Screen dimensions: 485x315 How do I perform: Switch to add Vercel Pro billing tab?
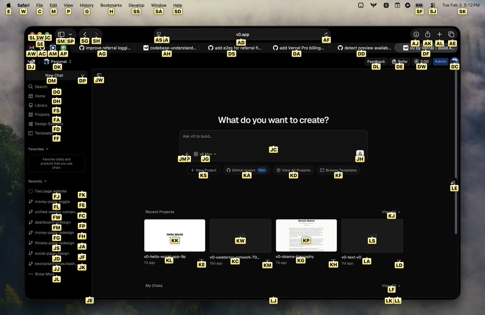pos(299,48)
